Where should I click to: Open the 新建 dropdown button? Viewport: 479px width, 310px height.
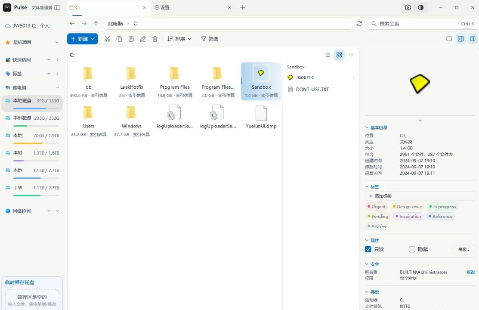coord(83,39)
